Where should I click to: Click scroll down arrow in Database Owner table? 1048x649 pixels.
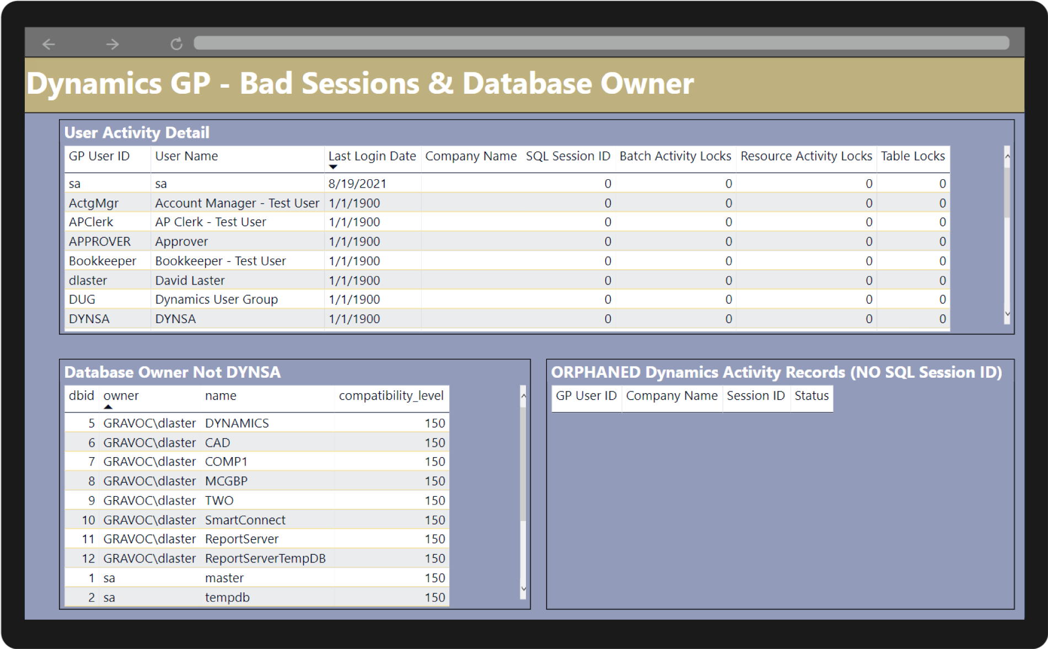(x=523, y=589)
